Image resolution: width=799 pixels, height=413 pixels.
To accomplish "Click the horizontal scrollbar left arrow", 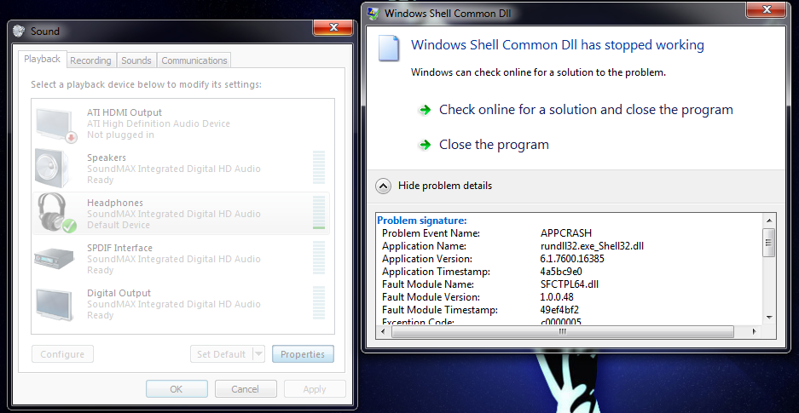I will pyautogui.click(x=383, y=331).
